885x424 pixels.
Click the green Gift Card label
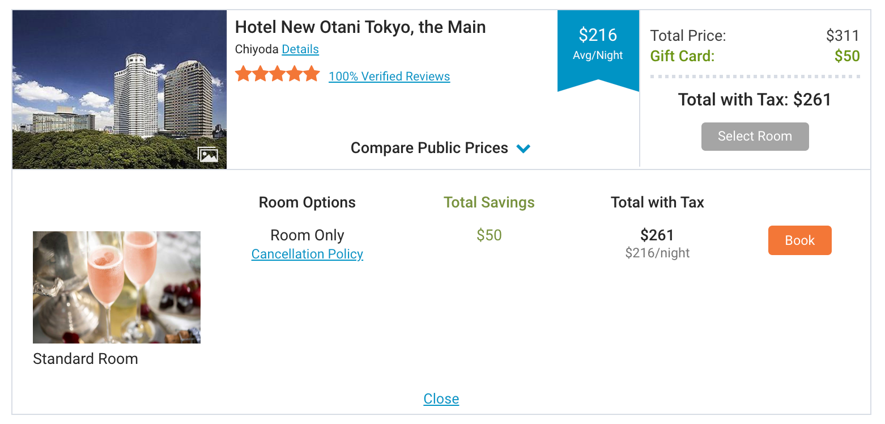[x=682, y=56]
